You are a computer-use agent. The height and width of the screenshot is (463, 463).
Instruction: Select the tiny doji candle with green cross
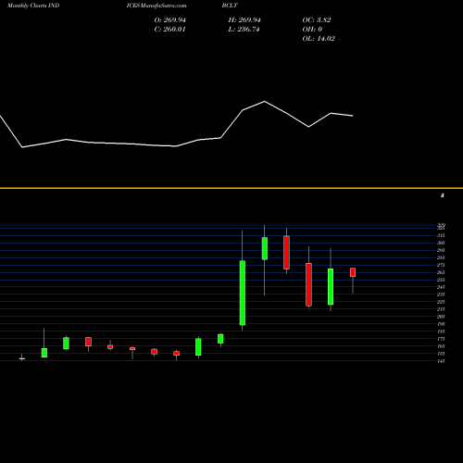[x=22, y=358]
